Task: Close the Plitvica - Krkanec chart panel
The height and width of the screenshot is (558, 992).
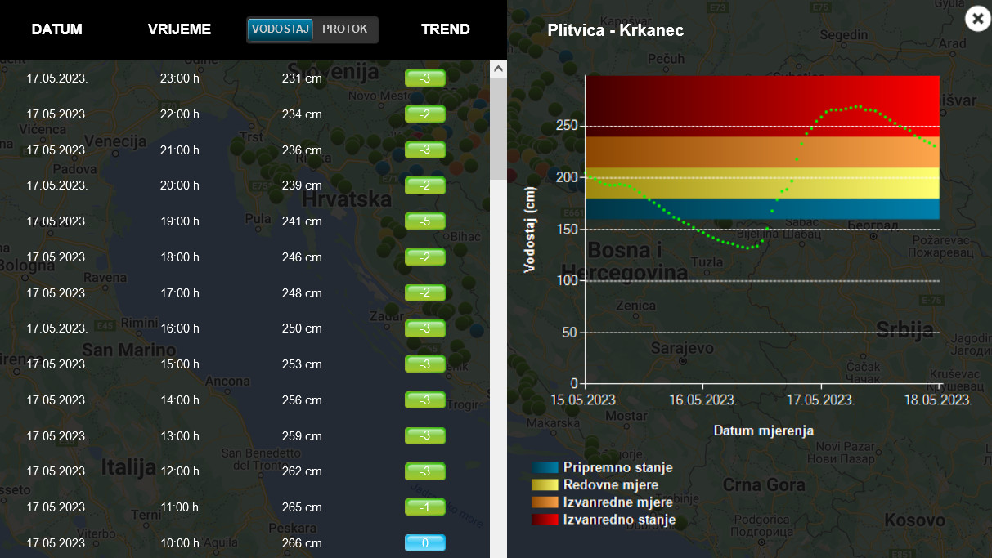Action: [x=977, y=18]
